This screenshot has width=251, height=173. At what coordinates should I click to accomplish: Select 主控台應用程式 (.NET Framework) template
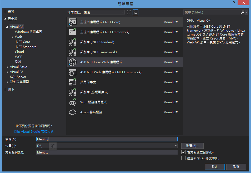pyautogui.click(x=125, y=32)
